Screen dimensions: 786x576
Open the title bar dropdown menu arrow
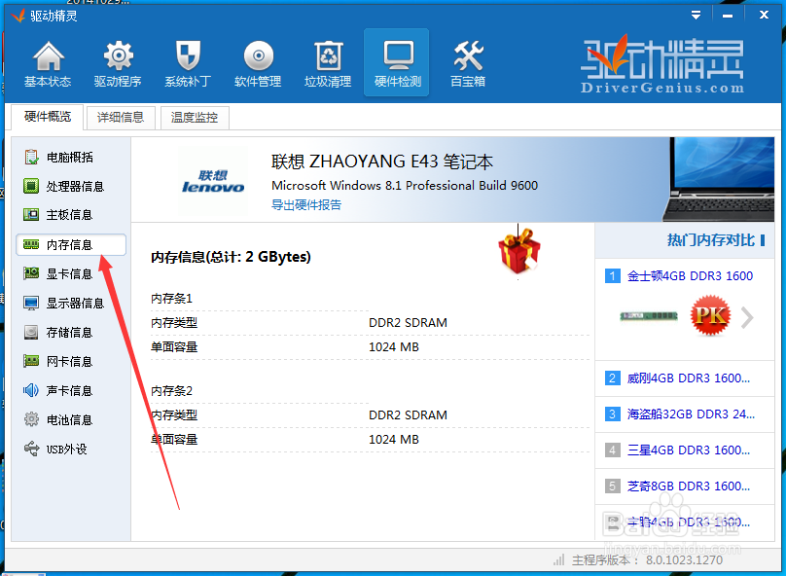(x=696, y=15)
